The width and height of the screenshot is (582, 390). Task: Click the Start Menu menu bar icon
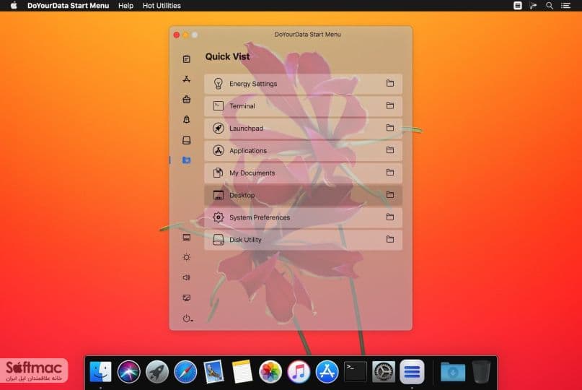tap(517, 6)
